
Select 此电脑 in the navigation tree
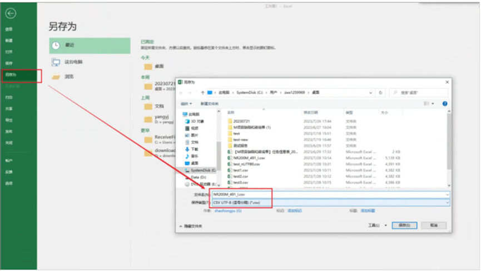tap(191, 114)
